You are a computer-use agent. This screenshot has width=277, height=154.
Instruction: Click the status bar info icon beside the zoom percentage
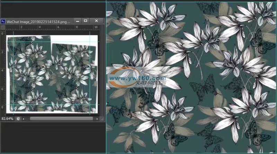pyautogui.click(x=18, y=119)
